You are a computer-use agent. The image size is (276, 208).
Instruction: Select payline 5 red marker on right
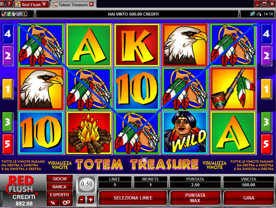pyautogui.click(x=266, y=144)
